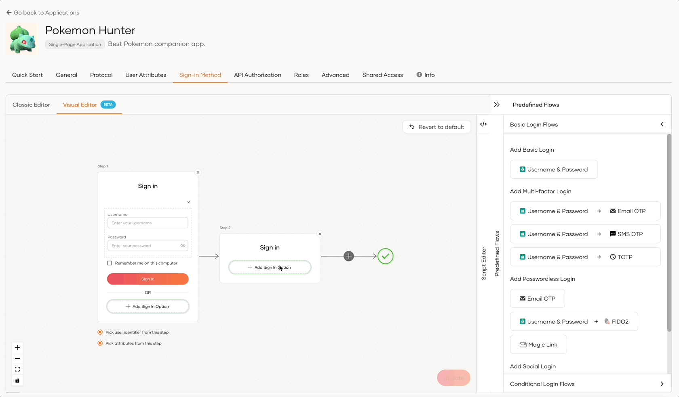Switch to the Classic Editor tab
This screenshot has width=679, height=397.
[32, 105]
